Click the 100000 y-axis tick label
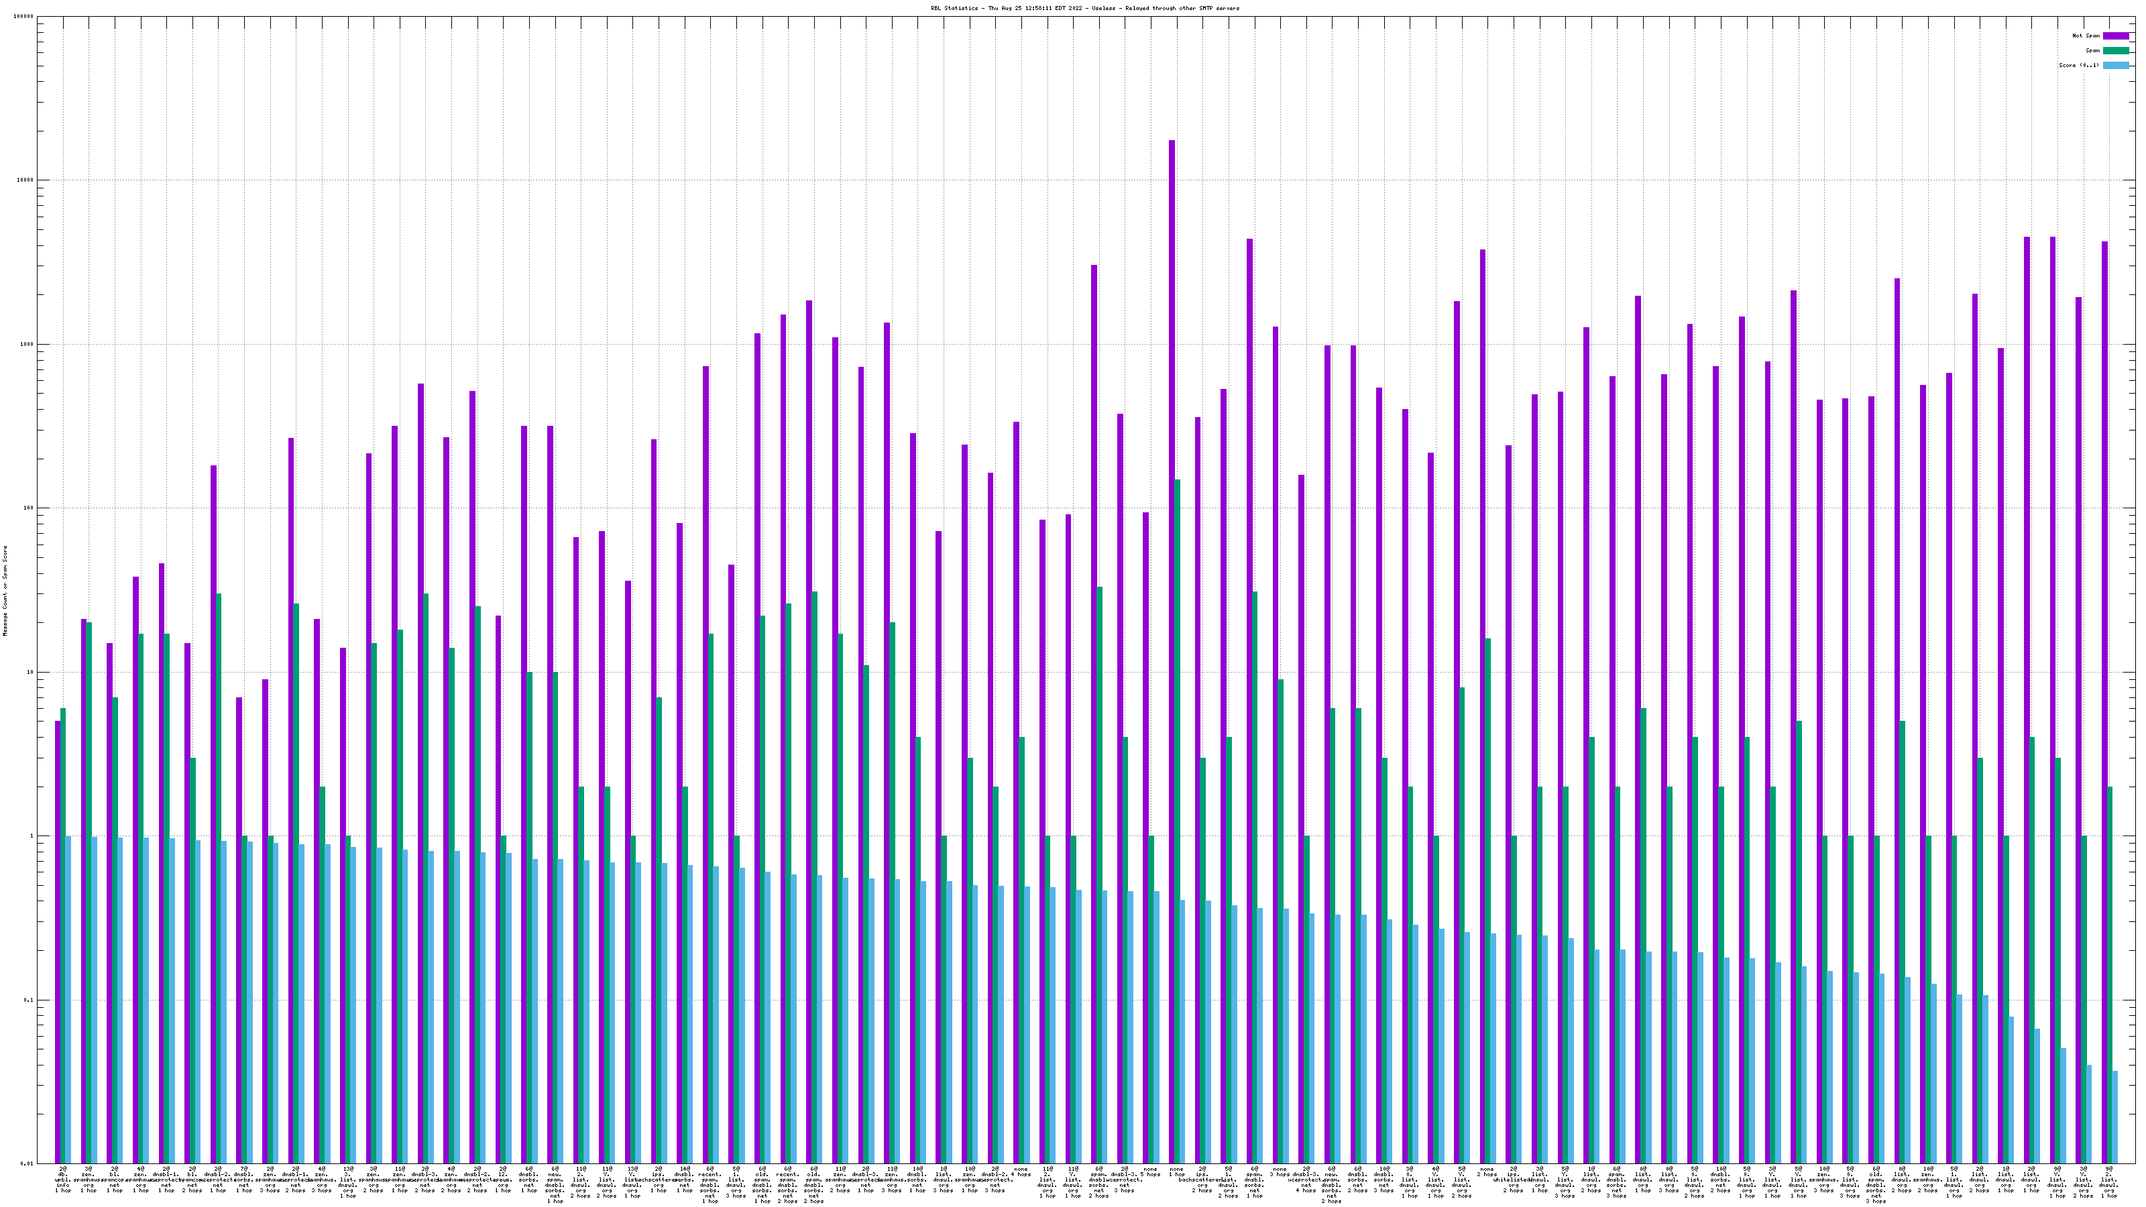Image resolution: width=2146 pixels, height=1207 pixels. coord(24,17)
